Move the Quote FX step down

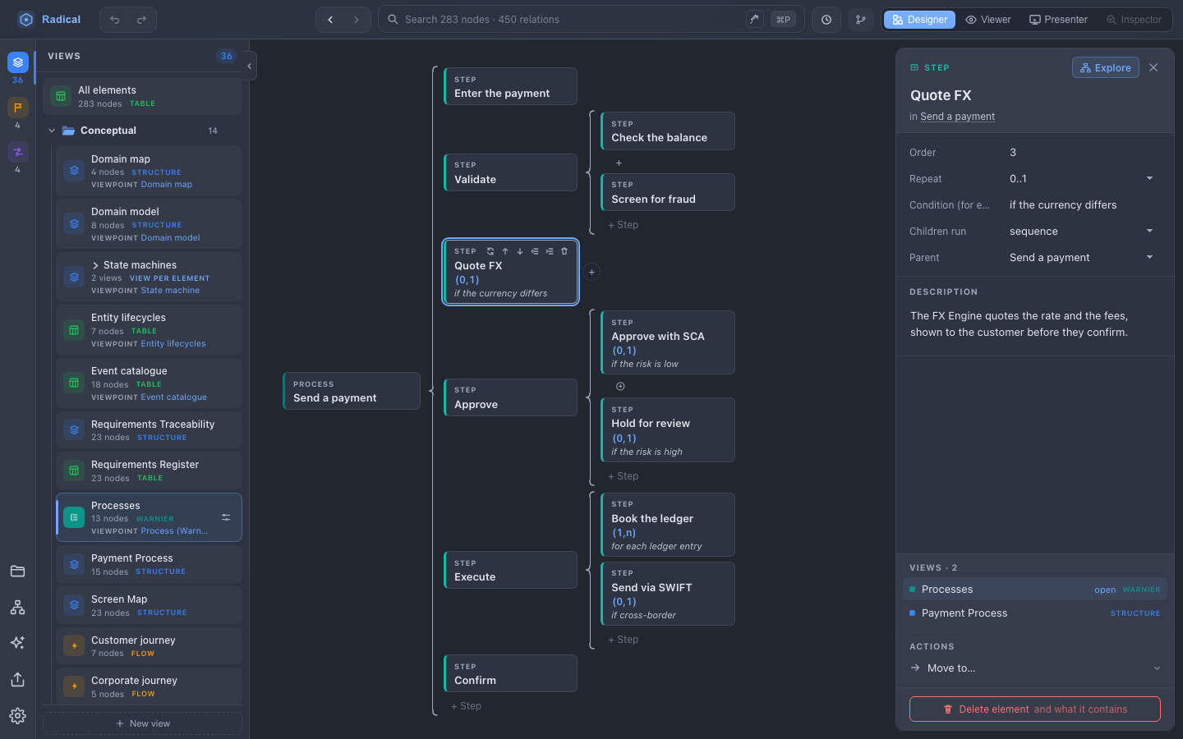point(520,251)
